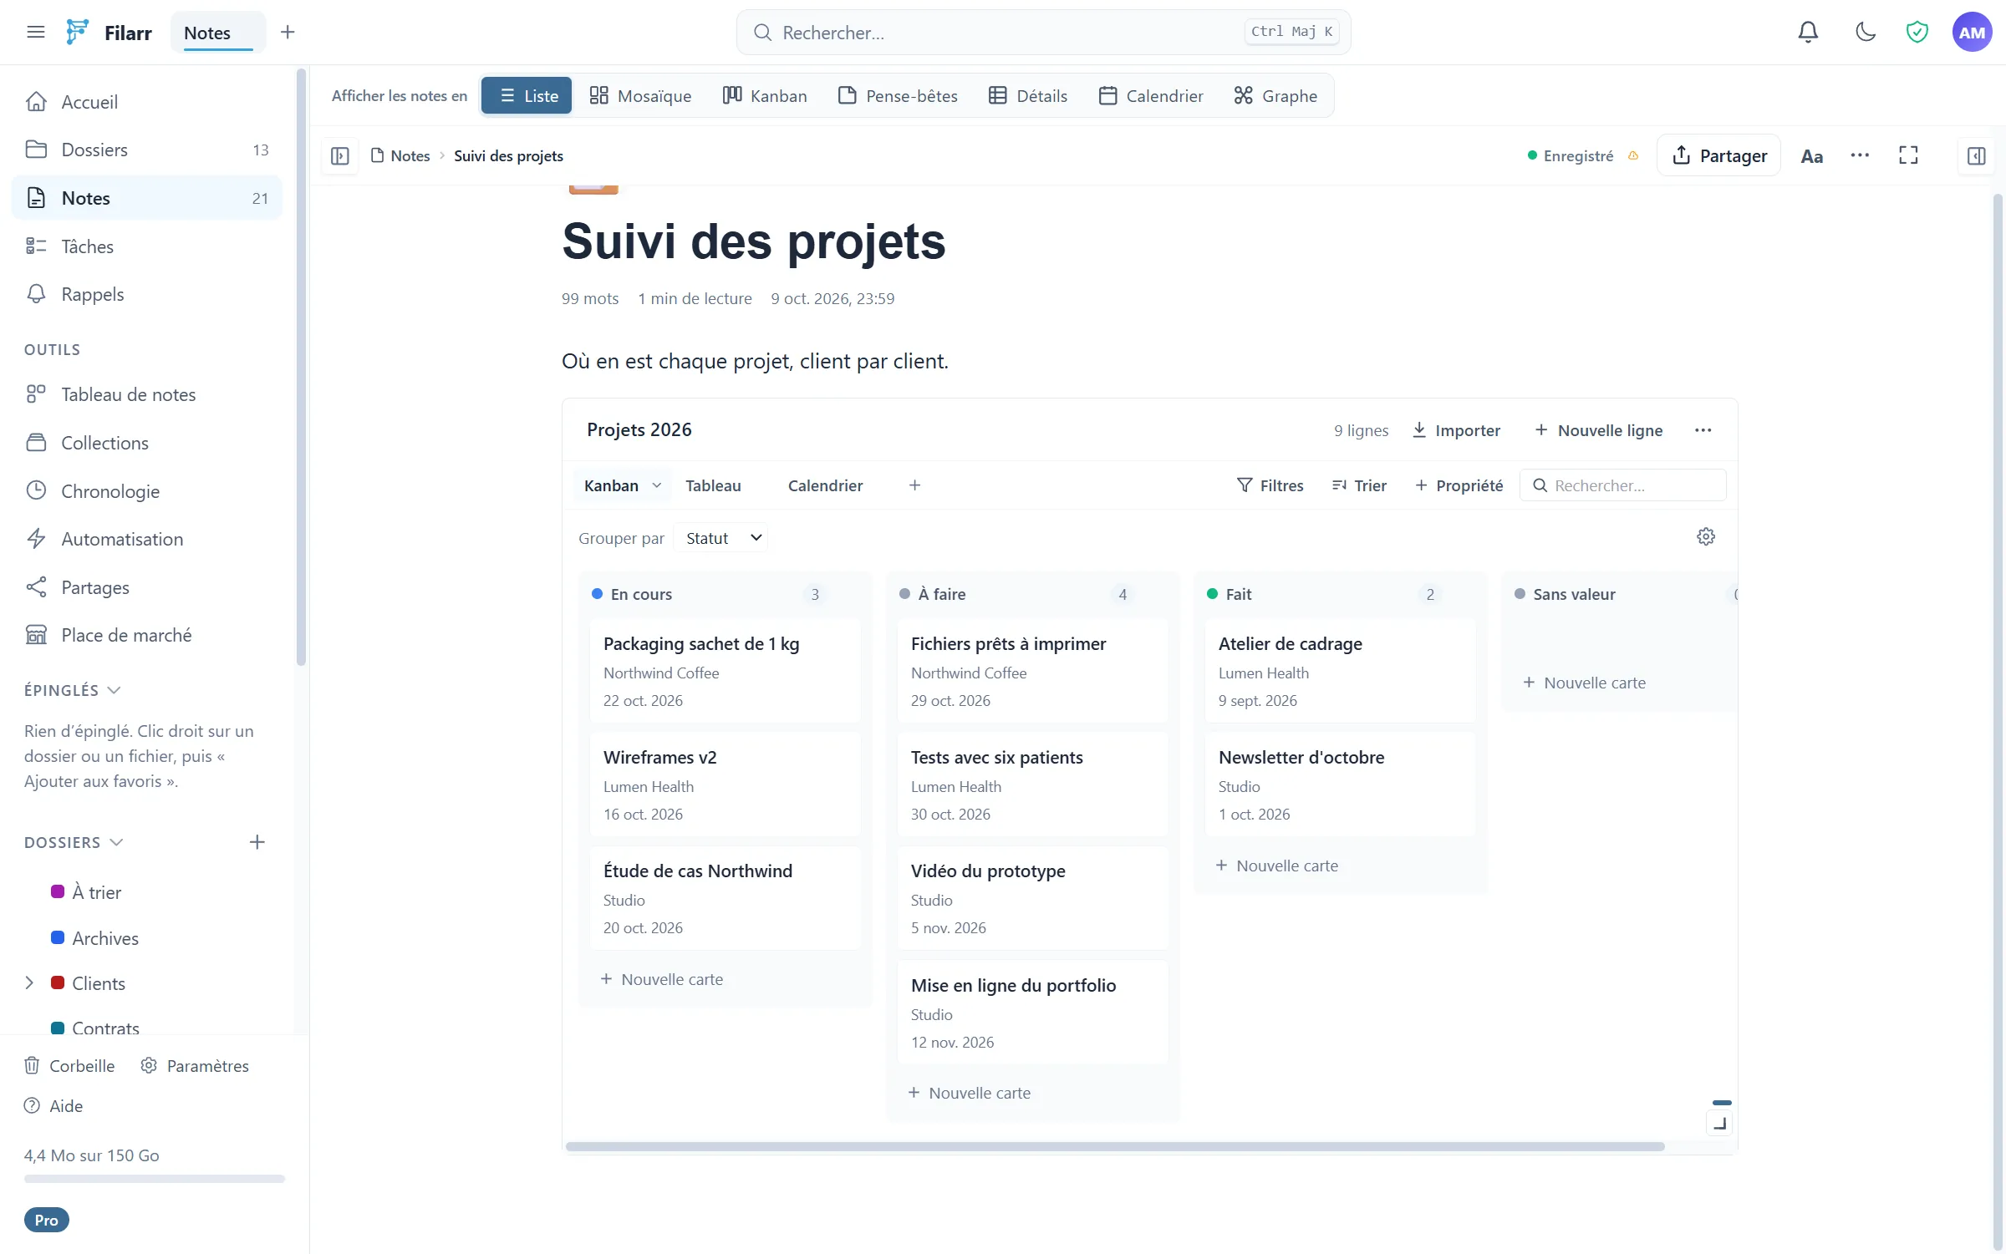
Task: Open text formatting Aa options
Action: pos(1811,156)
